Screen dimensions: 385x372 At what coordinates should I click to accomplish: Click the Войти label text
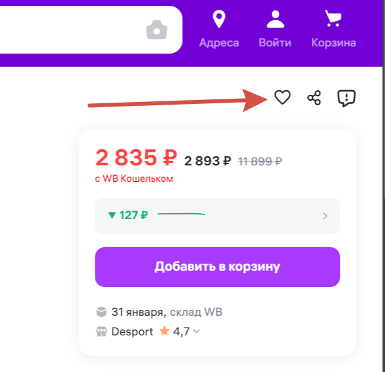pos(275,42)
